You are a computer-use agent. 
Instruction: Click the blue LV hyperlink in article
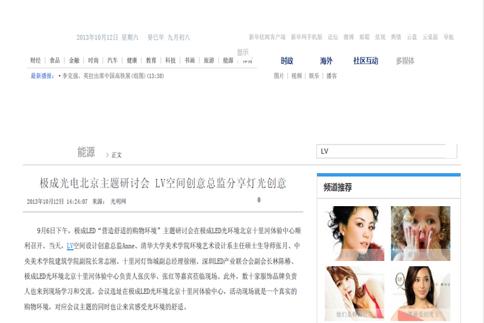pyautogui.click(x=70, y=246)
